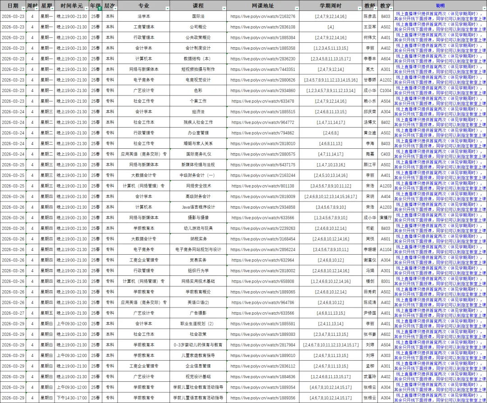487x403 pixels.
Task: Select the course cell 电商视觉设计
Action: (x=198, y=80)
